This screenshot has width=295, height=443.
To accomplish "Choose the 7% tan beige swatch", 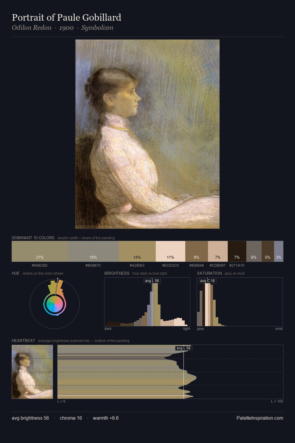I will point(218,251).
